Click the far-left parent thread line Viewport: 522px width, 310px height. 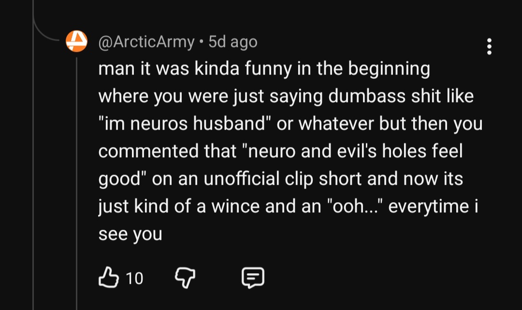(33, 193)
